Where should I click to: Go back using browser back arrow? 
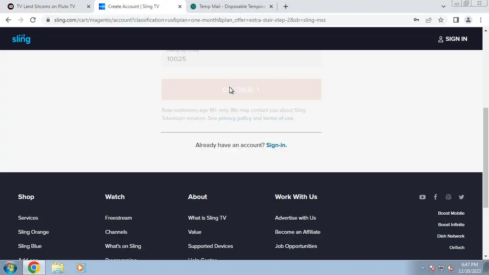coord(8,20)
